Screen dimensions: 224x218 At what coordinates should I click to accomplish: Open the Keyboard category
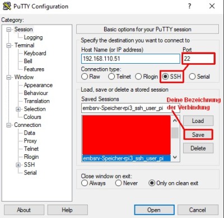point(35,53)
